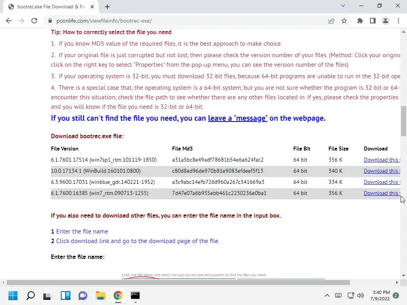Screen dimensions: 407x305
Task: Open the volume speaker tray icon
Action: (x=360, y=295)
